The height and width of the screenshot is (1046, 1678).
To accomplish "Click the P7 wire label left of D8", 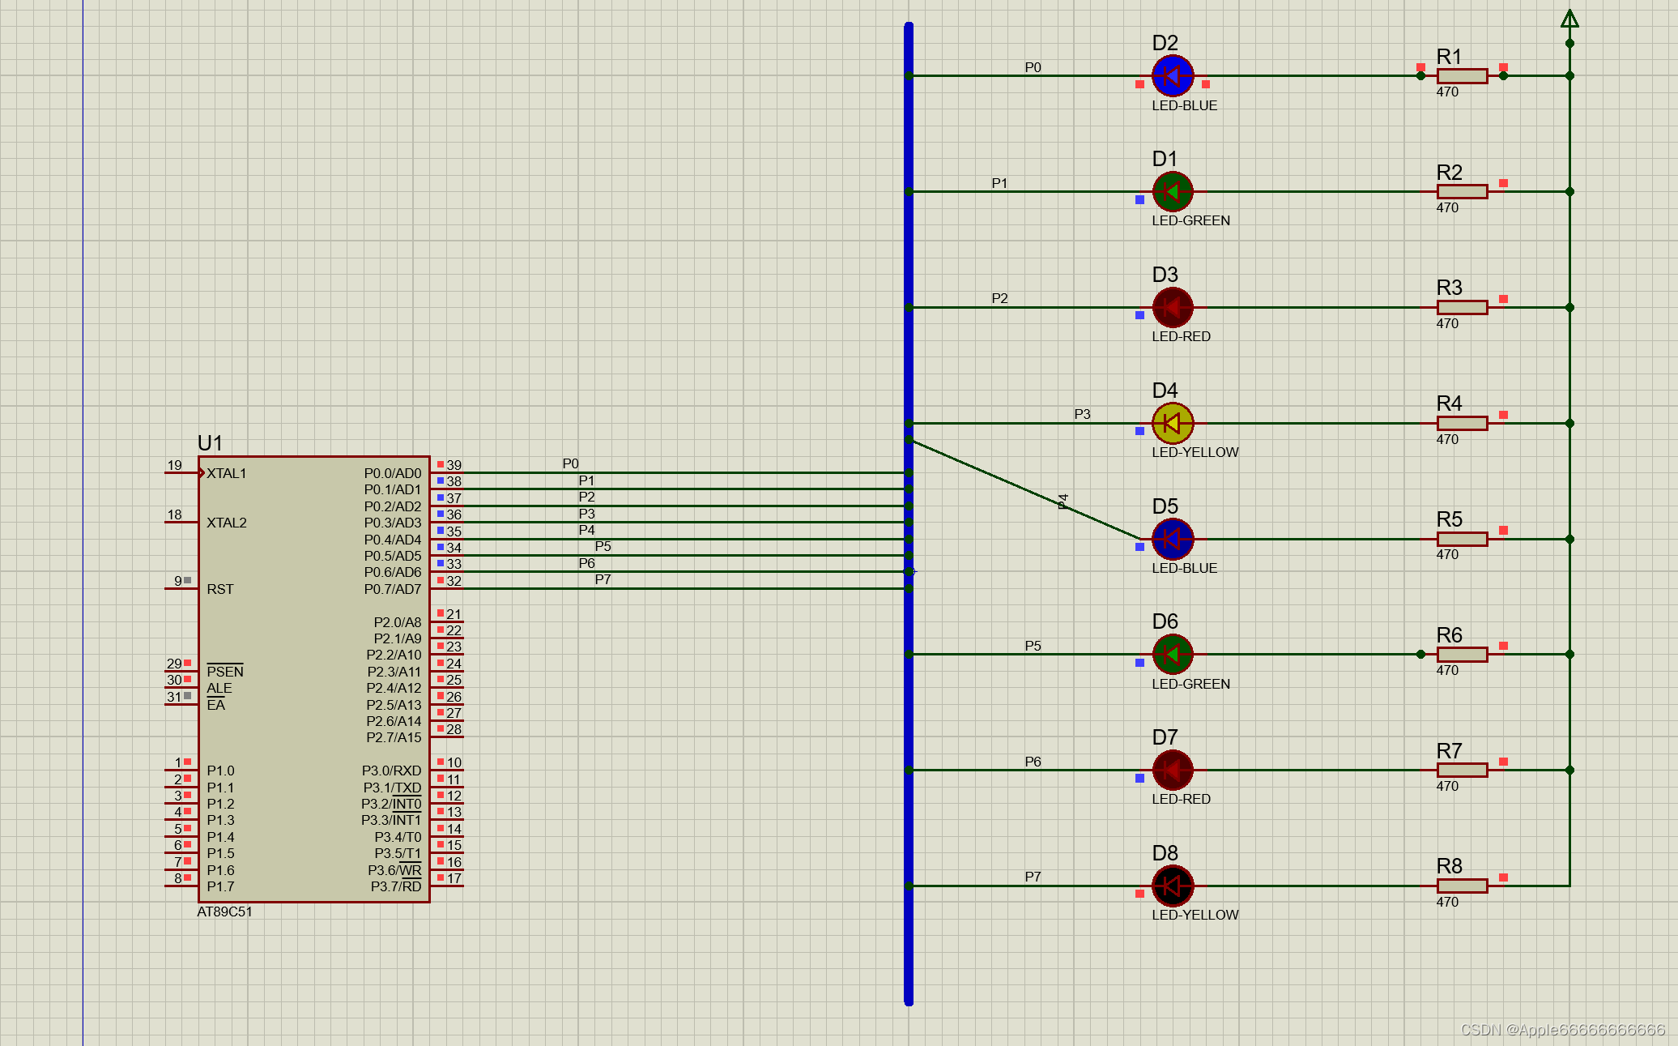I will coord(1033,877).
